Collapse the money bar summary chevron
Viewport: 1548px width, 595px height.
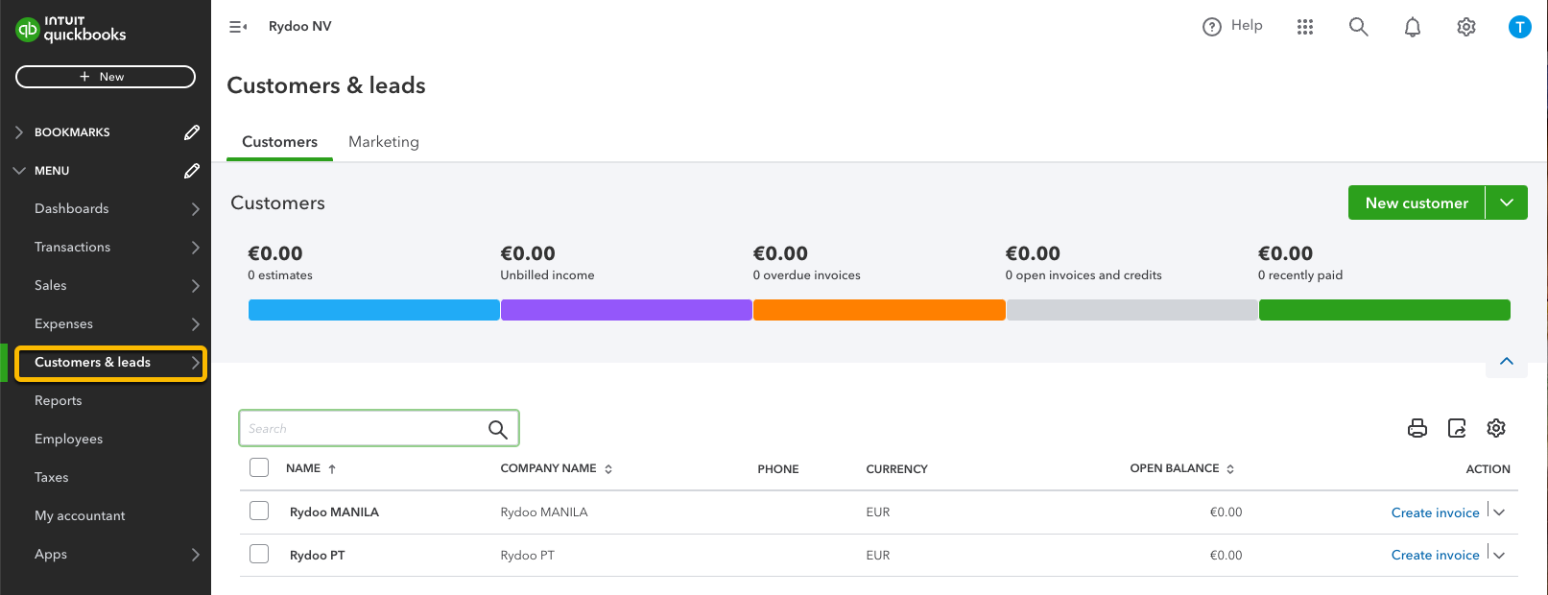click(x=1507, y=362)
